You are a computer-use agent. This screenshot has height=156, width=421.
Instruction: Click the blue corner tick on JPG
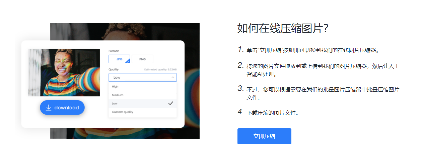coord(128,61)
